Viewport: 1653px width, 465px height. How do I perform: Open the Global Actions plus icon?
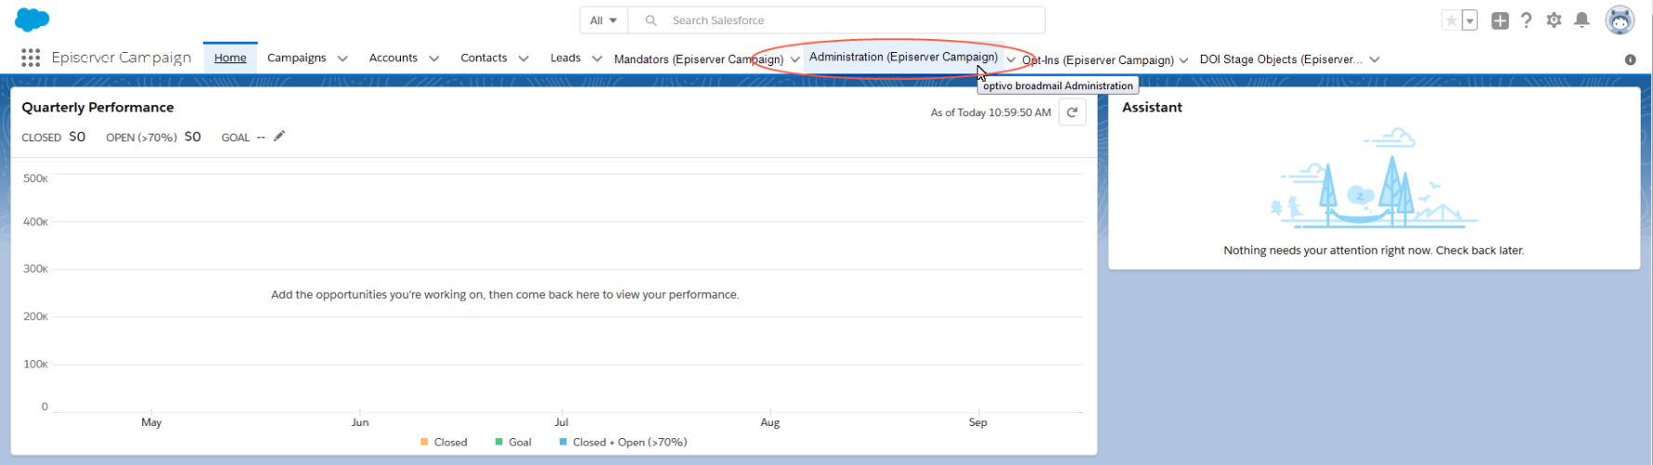(1500, 20)
